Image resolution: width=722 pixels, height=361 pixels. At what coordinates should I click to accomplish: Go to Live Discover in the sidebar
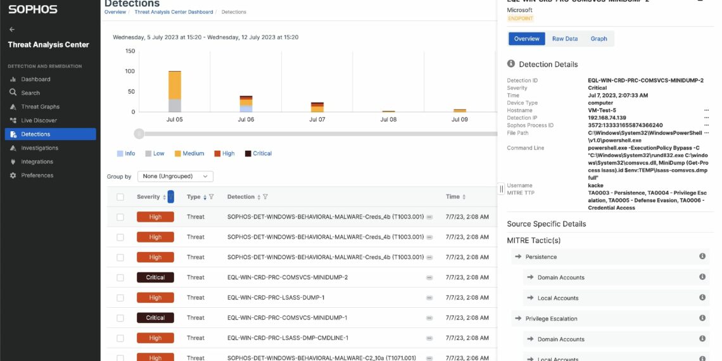click(39, 120)
